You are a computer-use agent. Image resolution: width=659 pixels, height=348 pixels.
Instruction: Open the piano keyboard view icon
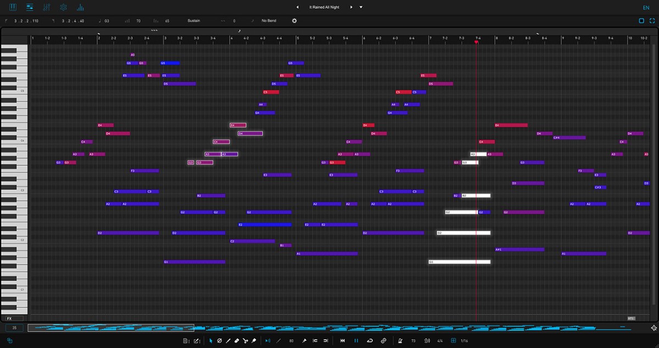click(13, 7)
